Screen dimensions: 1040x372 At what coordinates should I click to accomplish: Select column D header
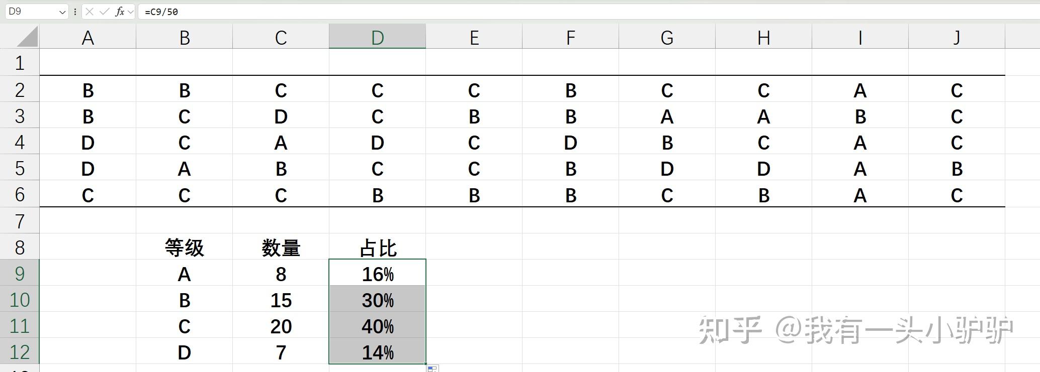coord(377,38)
